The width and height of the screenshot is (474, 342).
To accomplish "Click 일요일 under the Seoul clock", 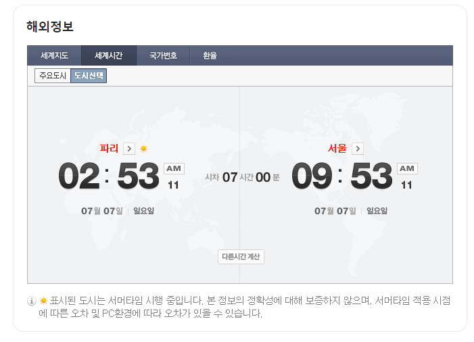I will [x=377, y=211].
